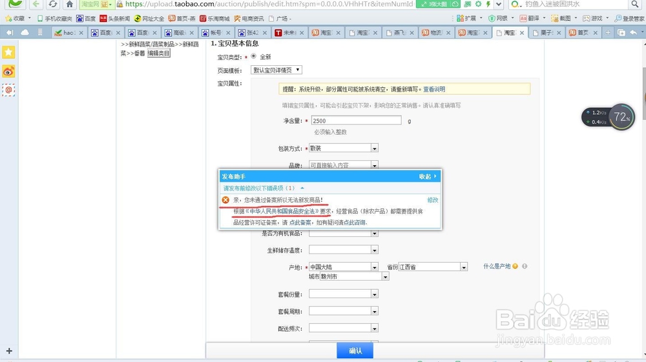The image size is (646, 362).
Task: Click the plus icon at sidebar bottom
Action: point(9,351)
